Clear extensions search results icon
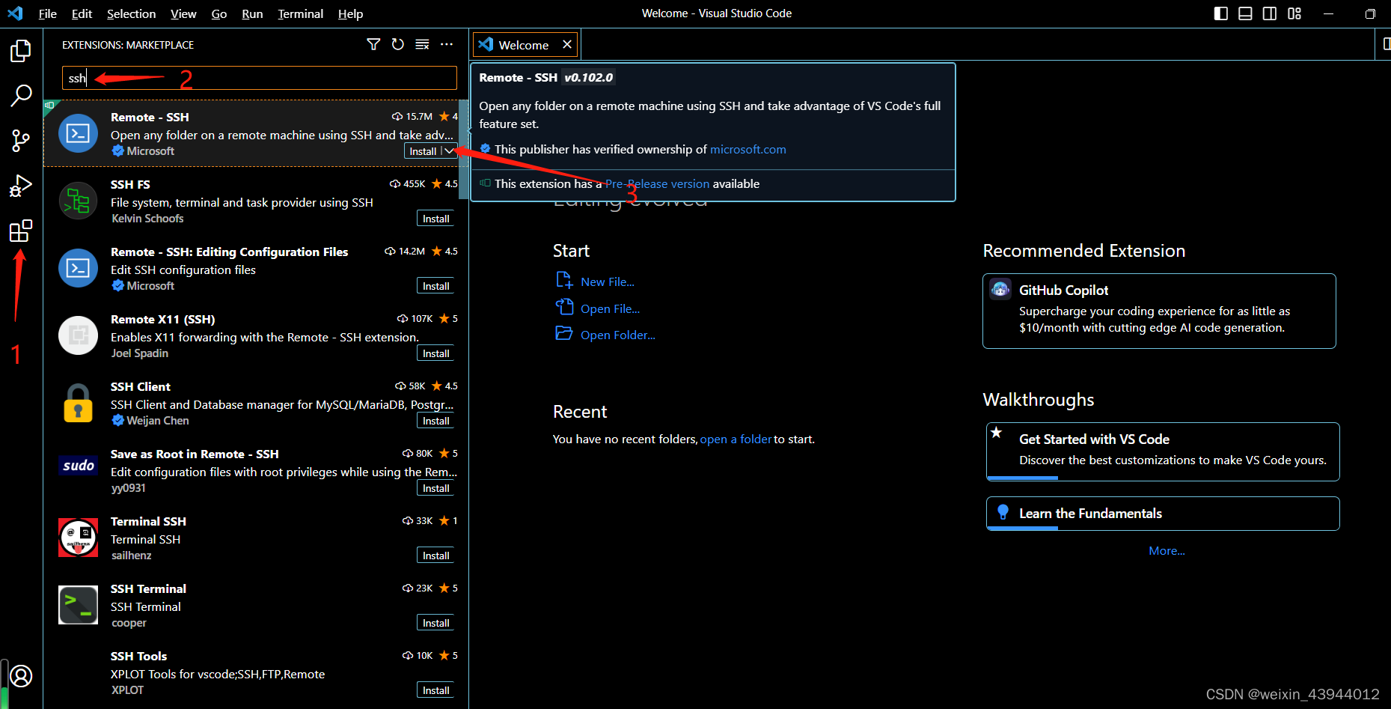 [x=422, y=44]
